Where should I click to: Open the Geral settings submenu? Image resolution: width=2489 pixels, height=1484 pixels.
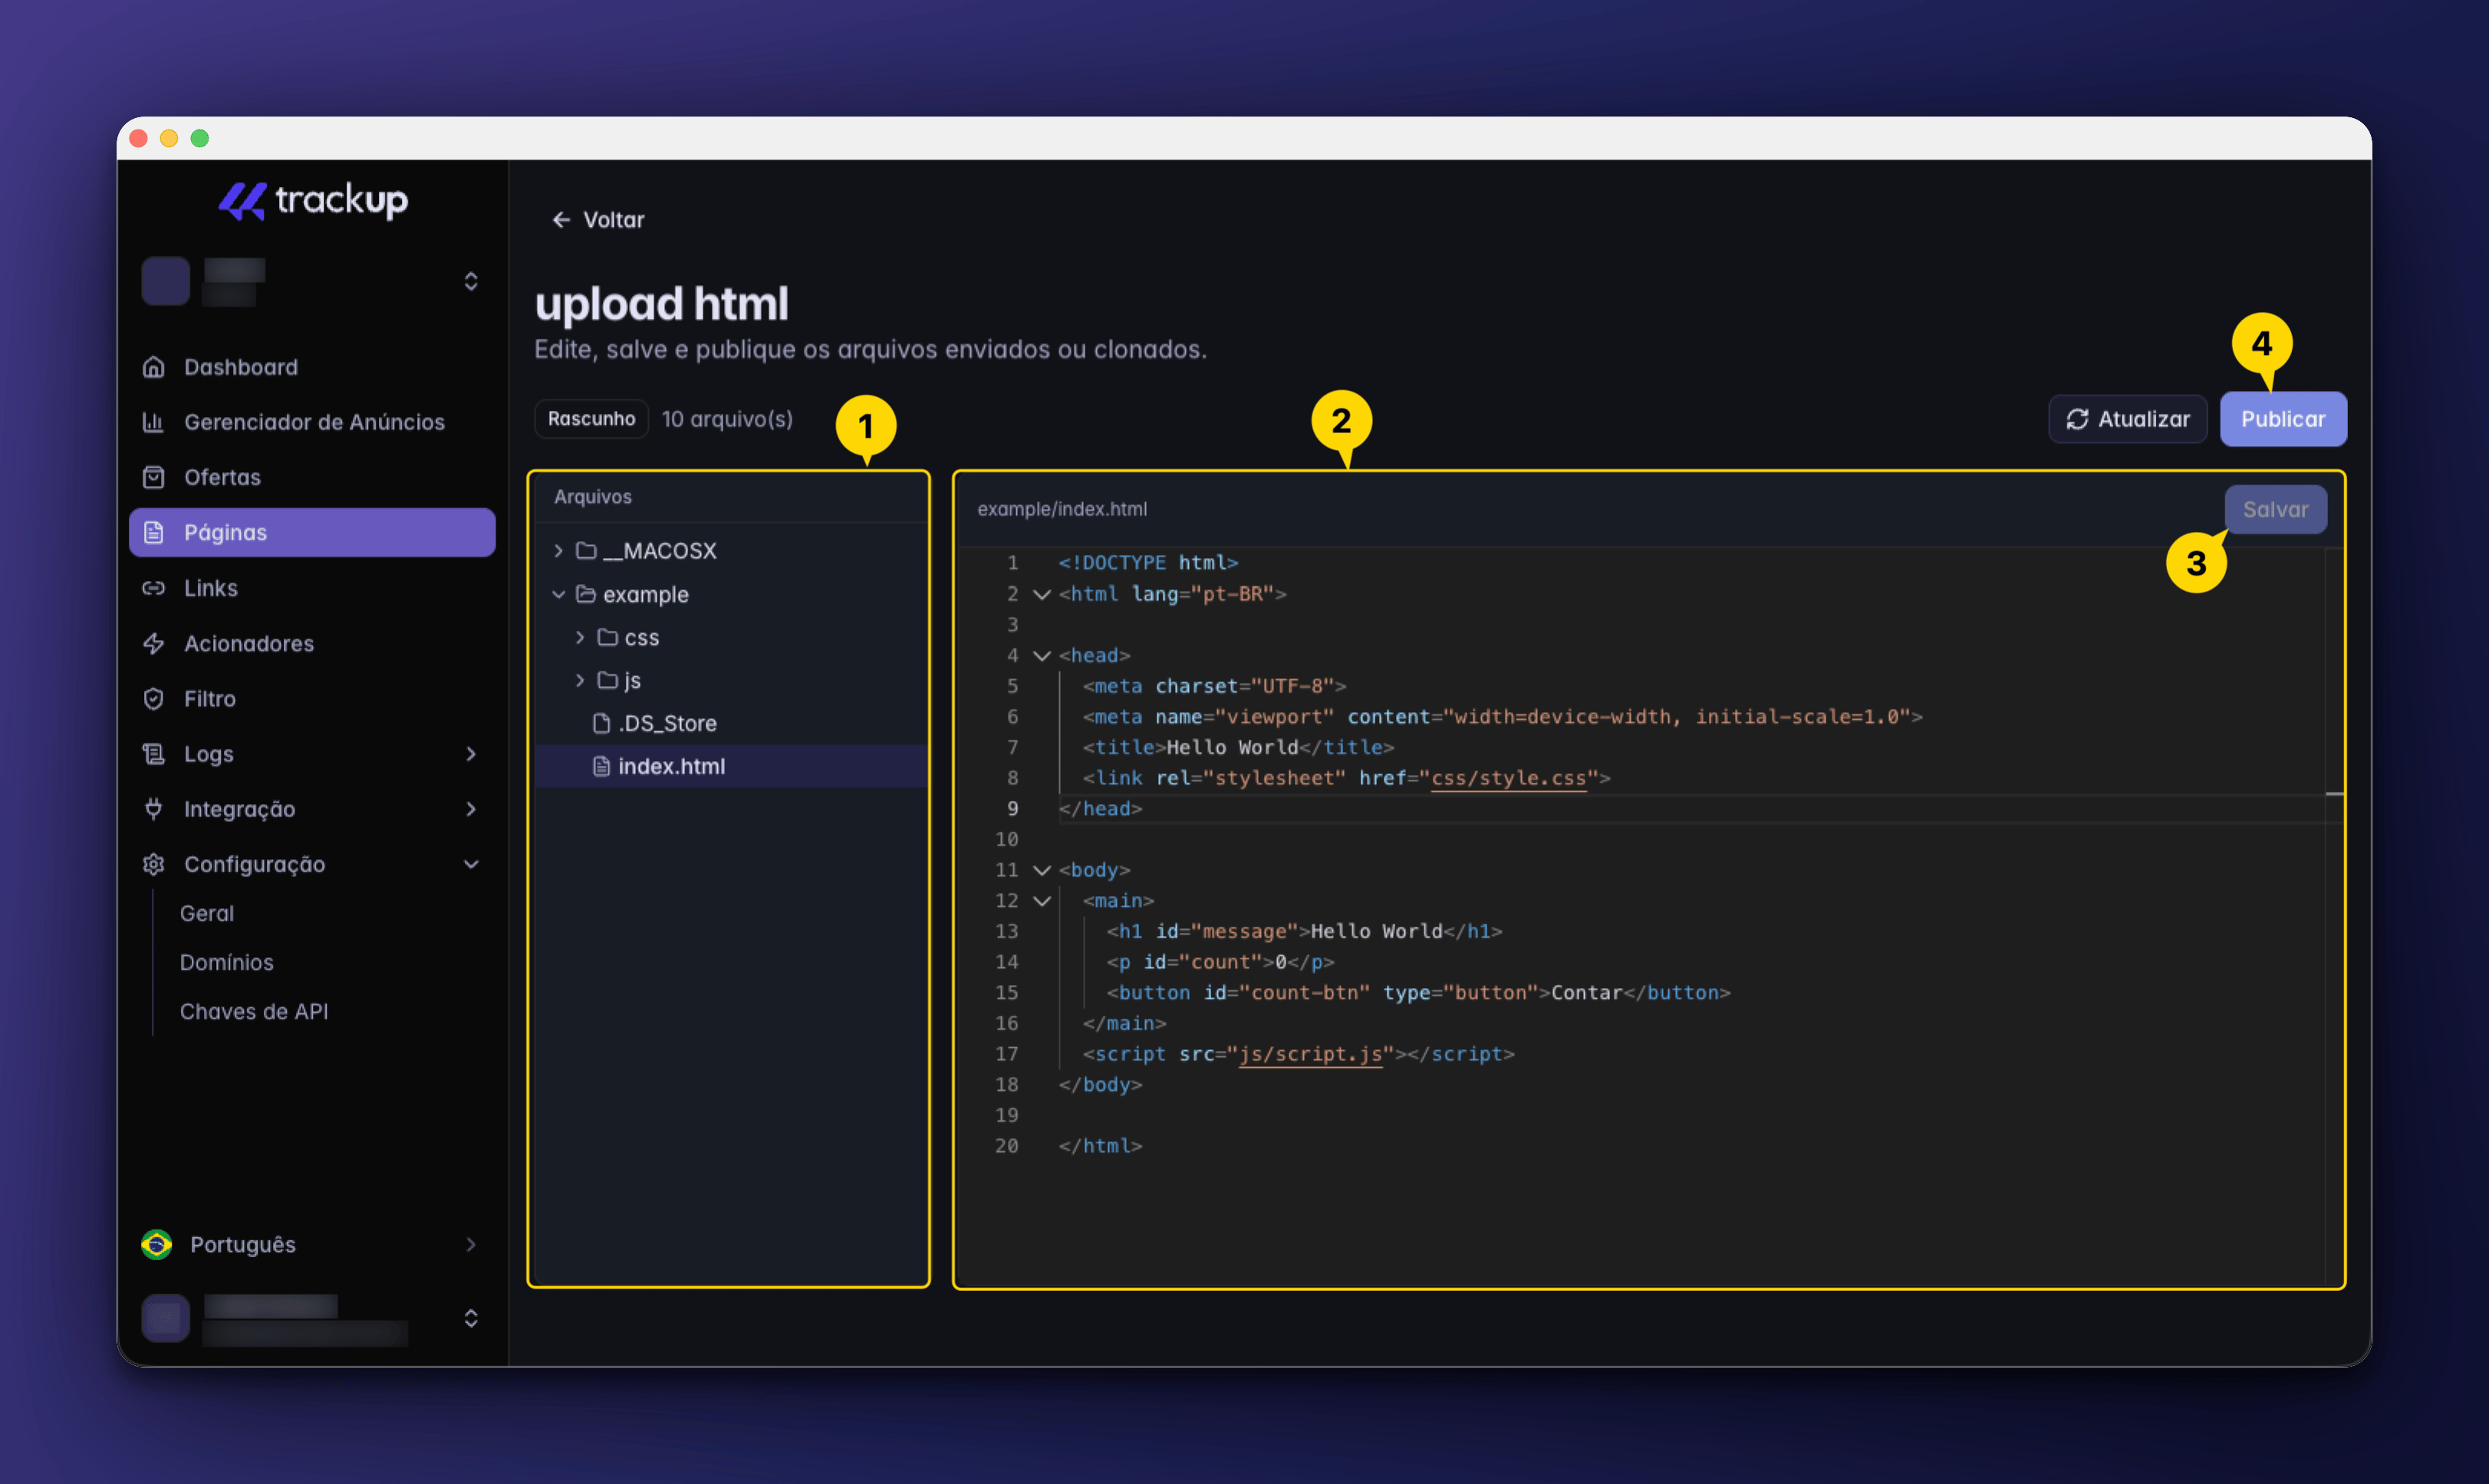(x=207, y=913)
